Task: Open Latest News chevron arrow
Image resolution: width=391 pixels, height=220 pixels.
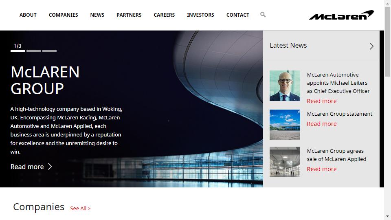Action: [x=371, y=46]
